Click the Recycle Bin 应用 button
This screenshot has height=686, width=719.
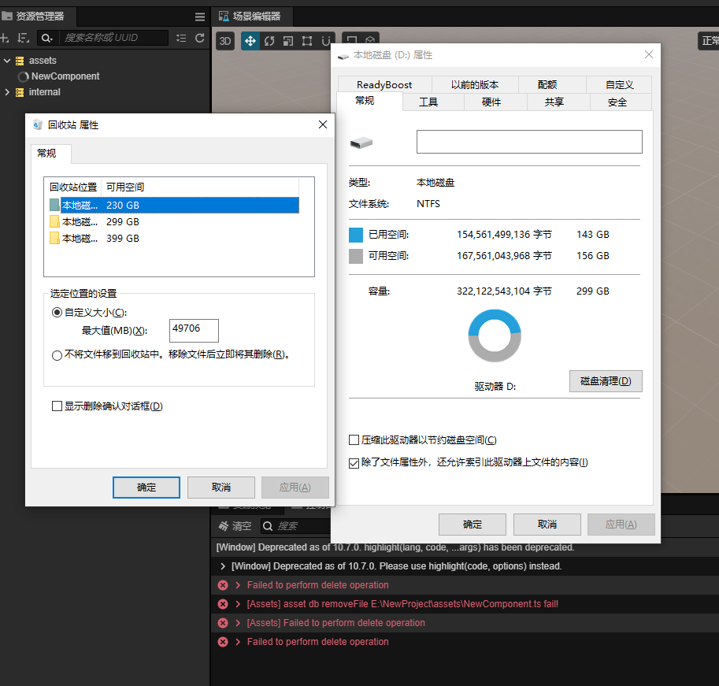(295, 488)
